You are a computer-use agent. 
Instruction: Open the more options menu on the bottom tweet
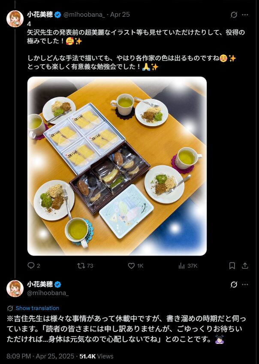(245, 284)
